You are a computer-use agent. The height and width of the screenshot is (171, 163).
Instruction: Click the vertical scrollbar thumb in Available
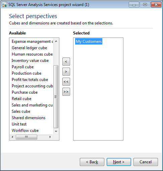(x=56, y=97)
